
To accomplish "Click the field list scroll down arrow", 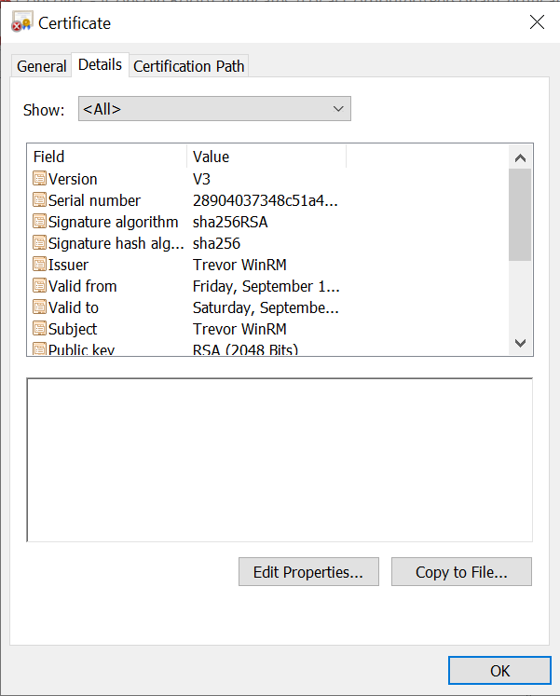I will [520, 343].
